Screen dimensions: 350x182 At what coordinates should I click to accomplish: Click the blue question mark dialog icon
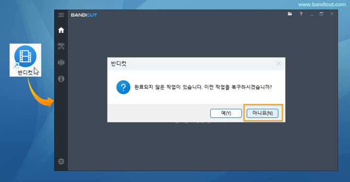pyautogui.click(x=123, y=87)
